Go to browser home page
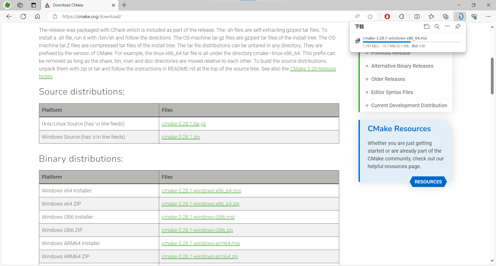Screen dimensions: 496x266 point(37,17)
